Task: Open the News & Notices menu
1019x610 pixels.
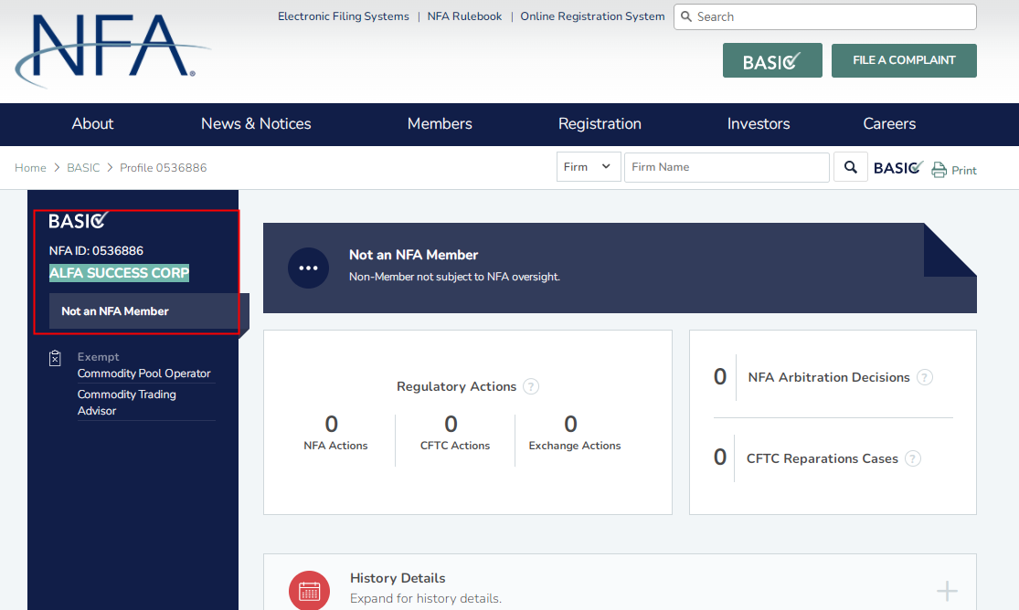Action: click(x=256, y=124)
